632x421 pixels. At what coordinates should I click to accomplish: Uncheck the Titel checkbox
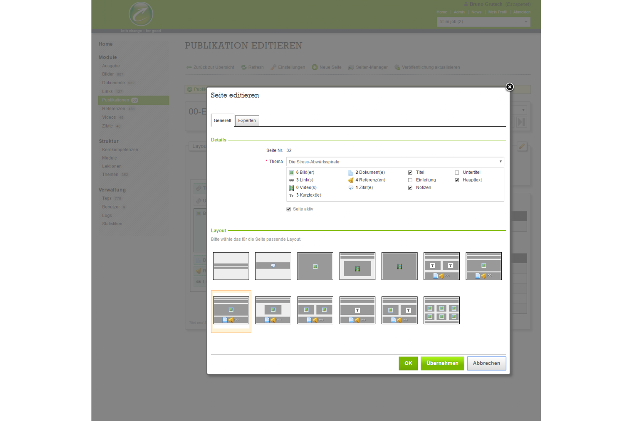[410, 173]
